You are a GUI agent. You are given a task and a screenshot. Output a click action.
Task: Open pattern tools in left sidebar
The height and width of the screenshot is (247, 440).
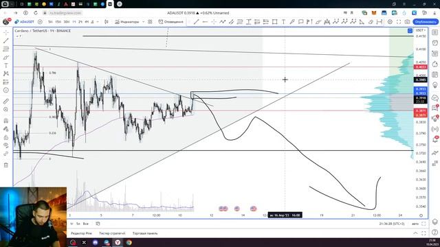point(6,73)
